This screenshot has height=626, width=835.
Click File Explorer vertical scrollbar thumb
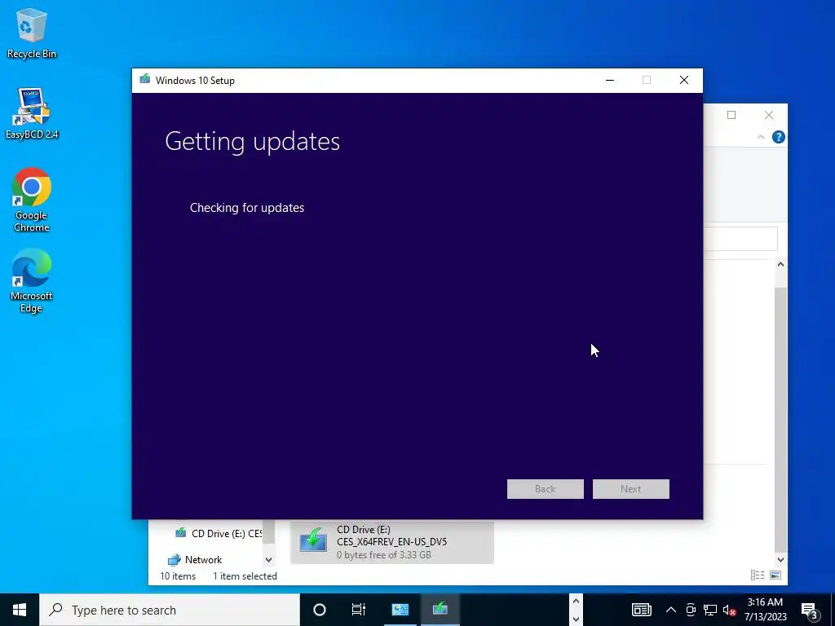point(780,419)
